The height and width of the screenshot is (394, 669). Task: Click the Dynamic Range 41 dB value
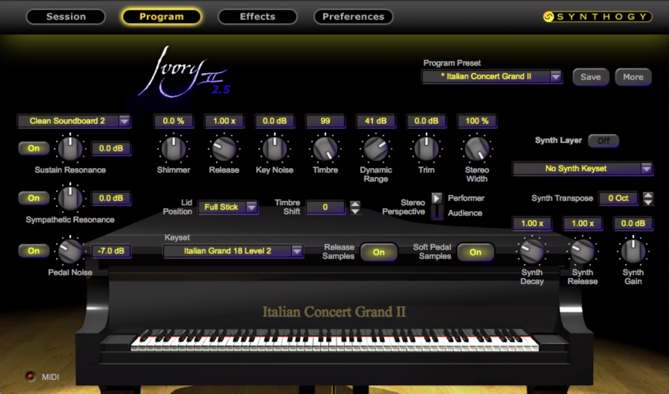[376, 121]
